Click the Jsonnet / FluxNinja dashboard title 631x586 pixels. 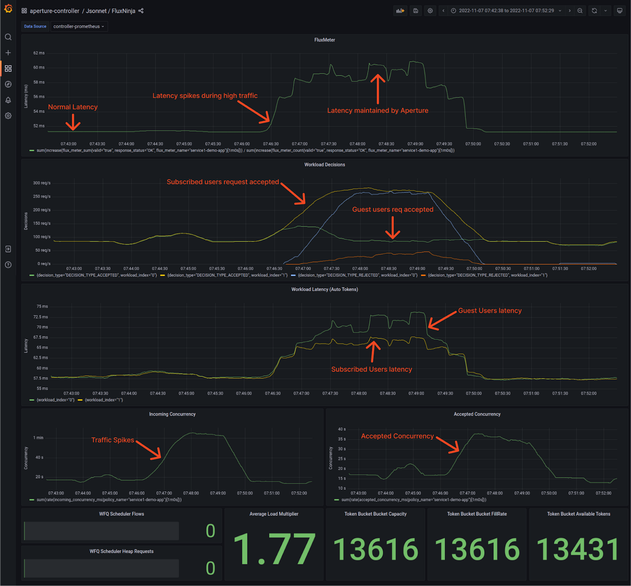(111, 11)
